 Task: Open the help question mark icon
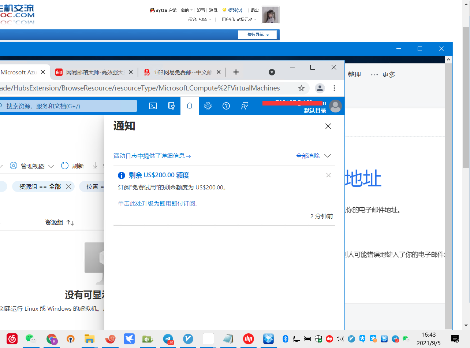coord(226,106)
